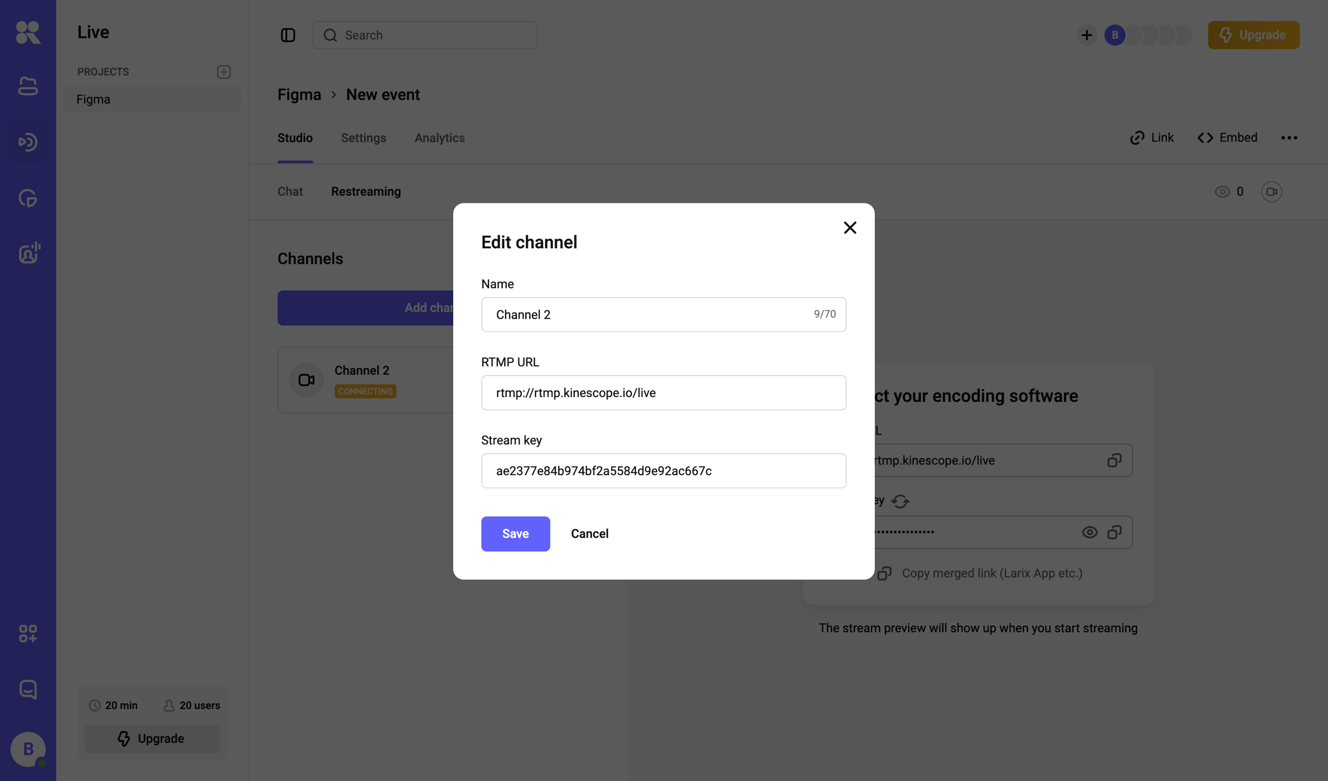Click the Kinescope logo icon

point(28,32)
